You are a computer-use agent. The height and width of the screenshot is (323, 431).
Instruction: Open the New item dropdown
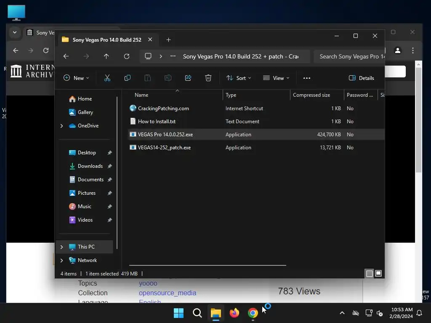[x=77, y=78]
